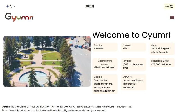
Task: Click the 5 °C temperature reading
Action: point(12,6)
